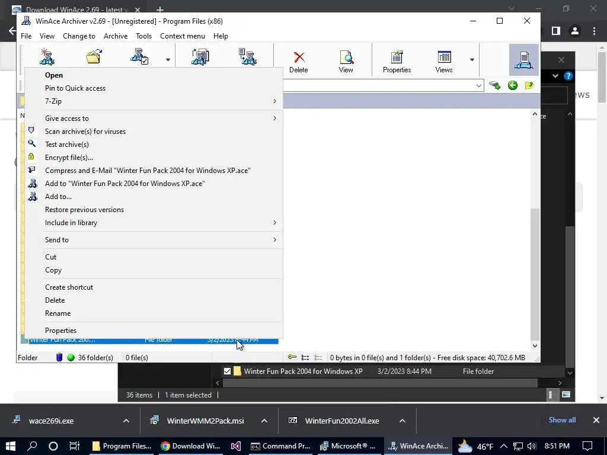
Task: Click the Views toolbar button
Action: click(x=443, y=62)
